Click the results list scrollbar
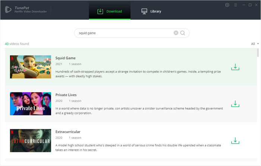 click(258, 53)
